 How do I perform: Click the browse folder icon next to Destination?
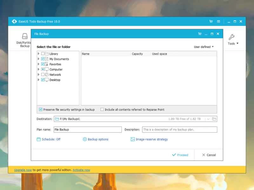pos(214,119)
